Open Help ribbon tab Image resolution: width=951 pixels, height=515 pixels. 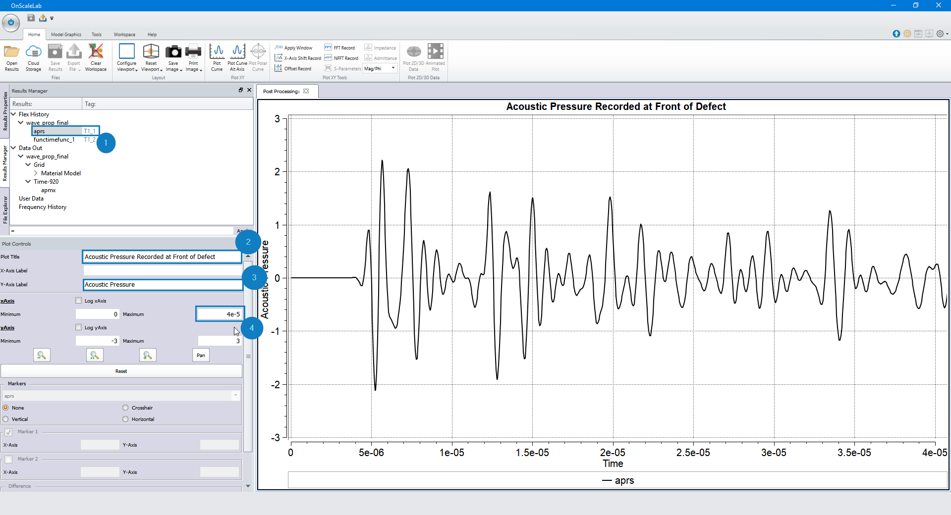152,34
